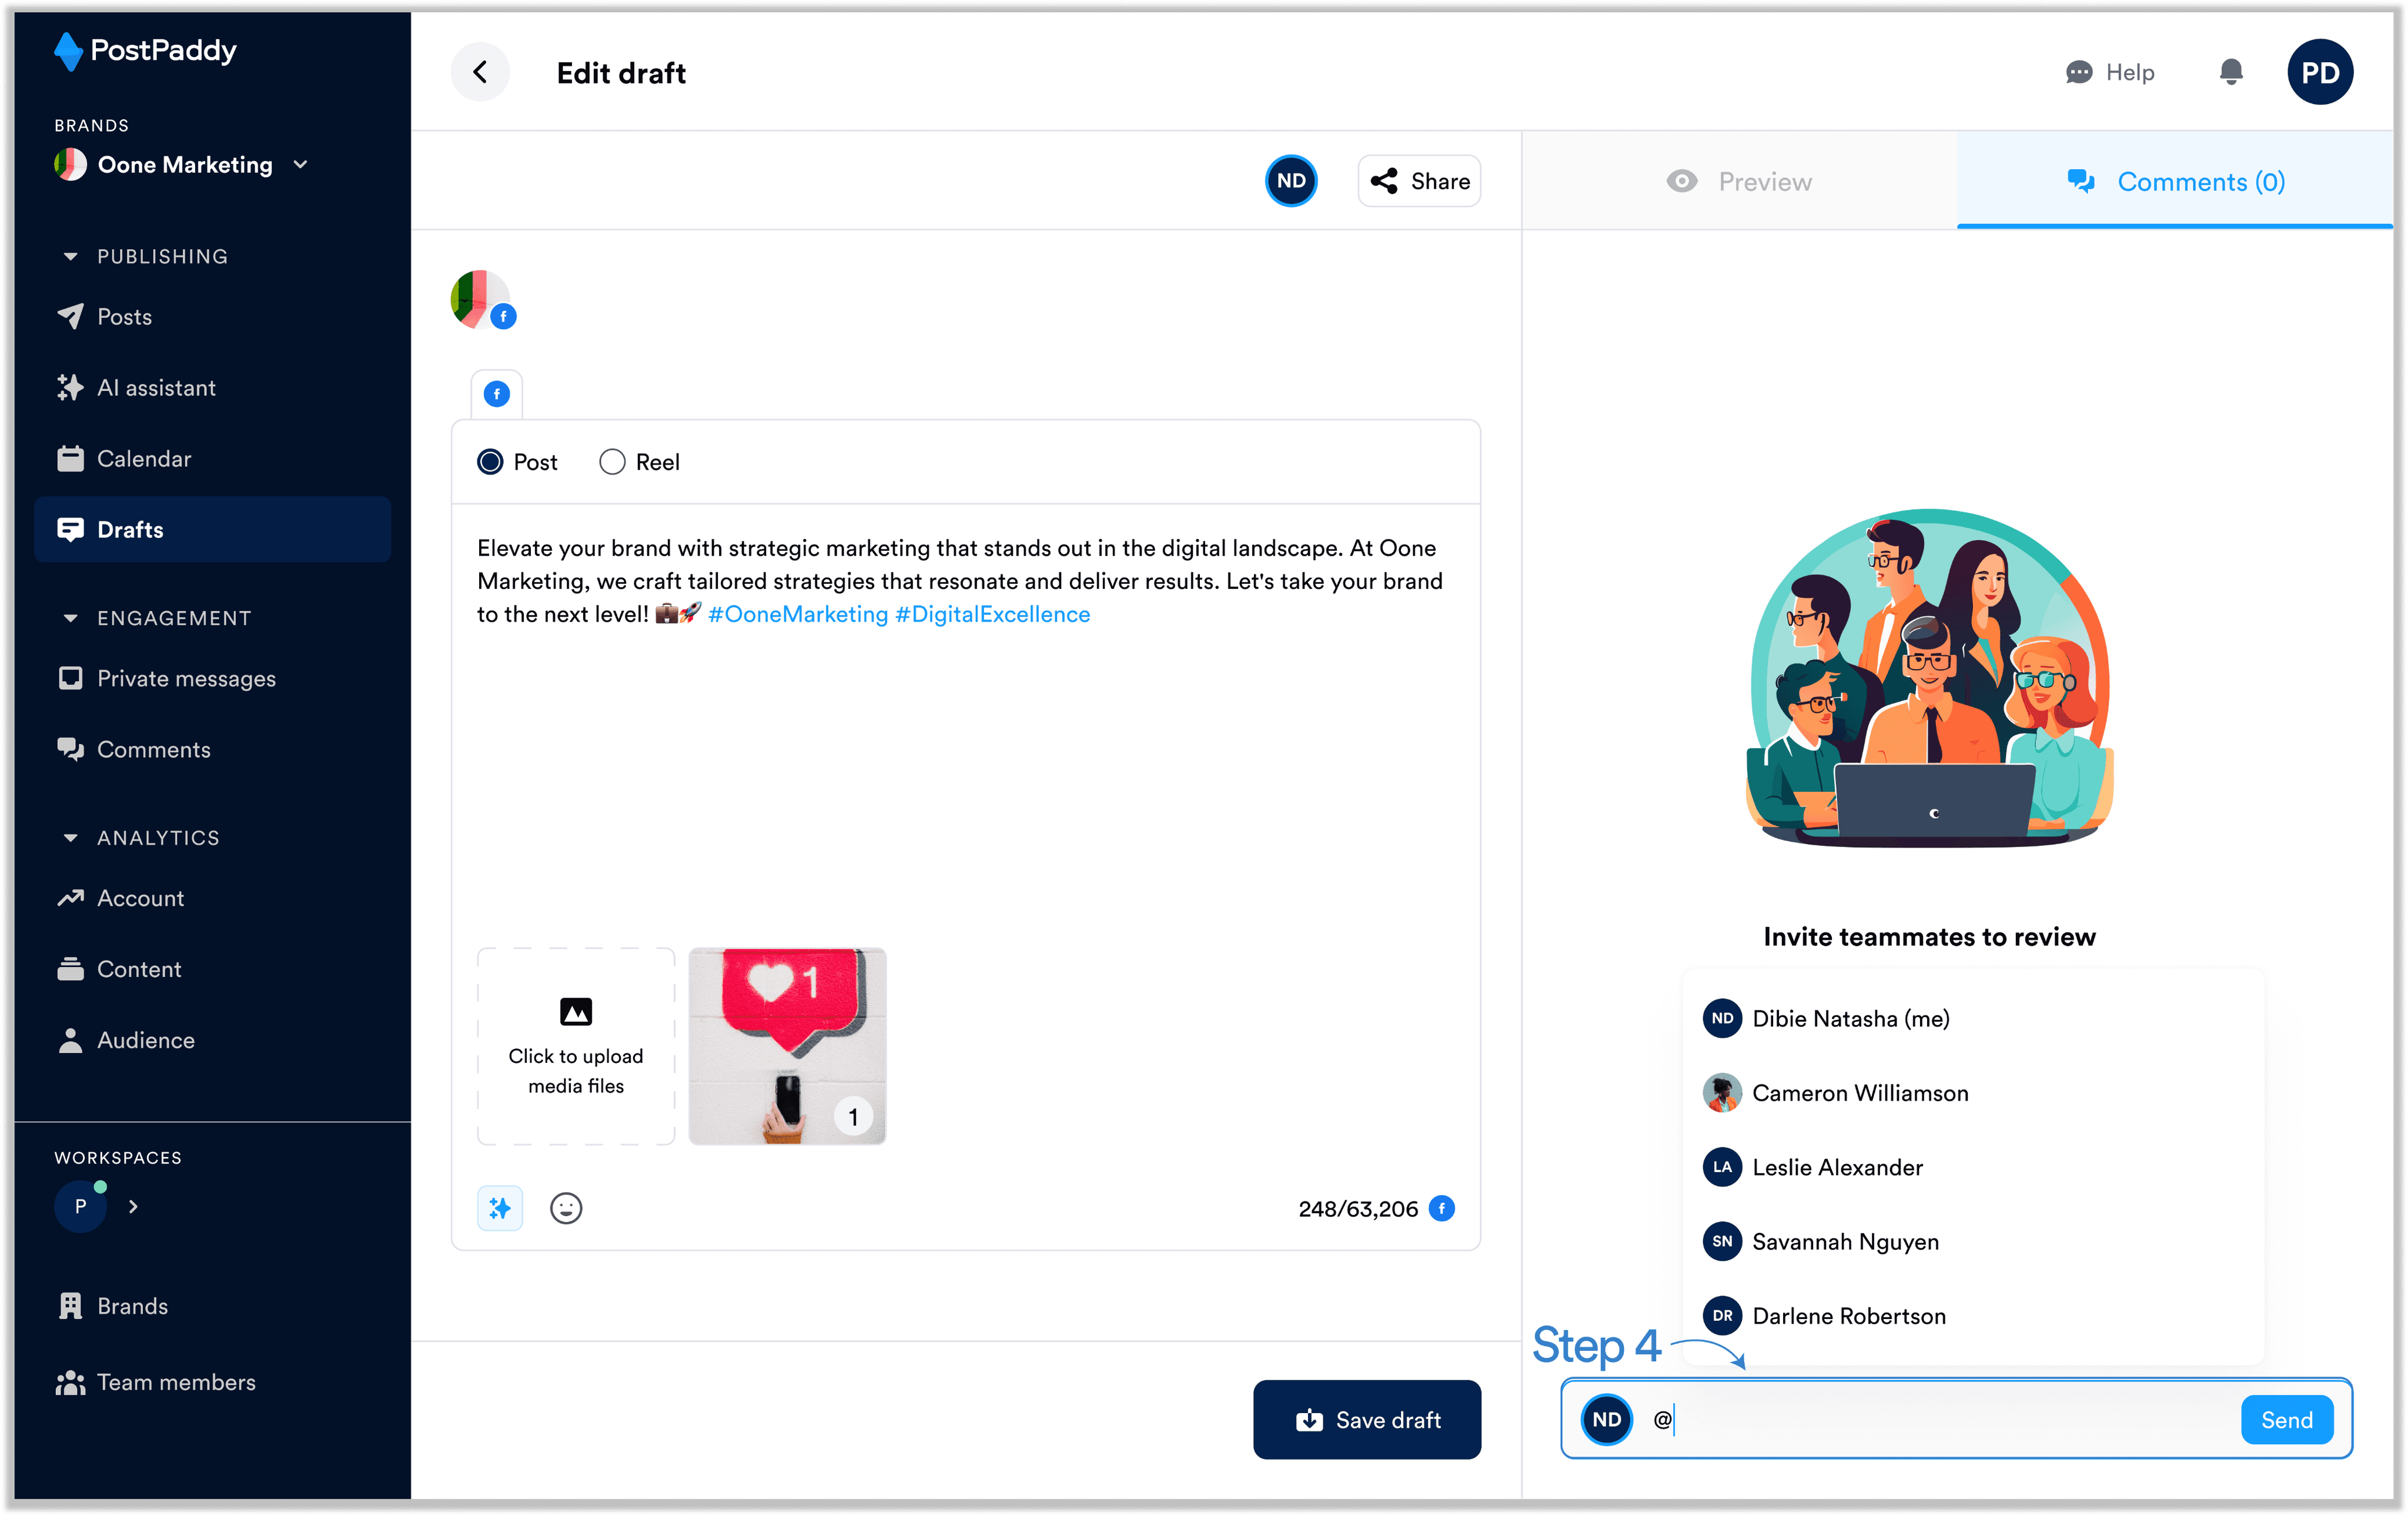Click the Facebook channel tab icon

pos(497,394)
